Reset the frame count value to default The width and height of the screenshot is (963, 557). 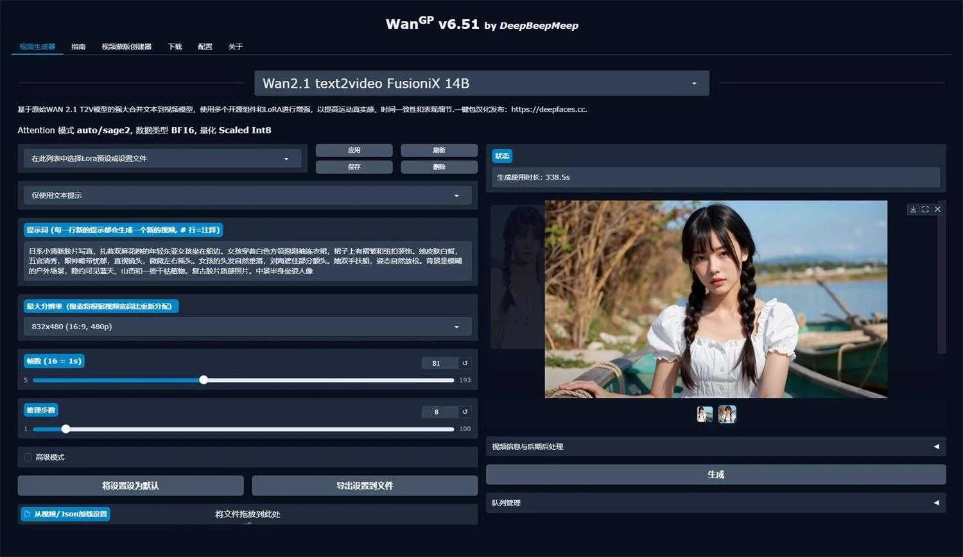click(x=465, y=363)
